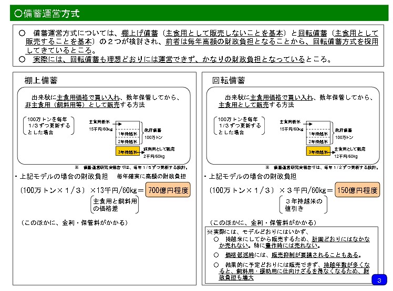Select the ×3千円/60kg formula text
This screenshot has height=291, width=393.
click(303, 190)
